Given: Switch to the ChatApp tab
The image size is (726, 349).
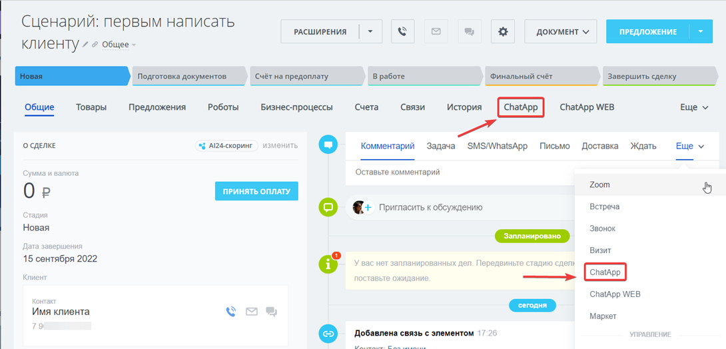Looking at the screenshot, I should [521, 107].
